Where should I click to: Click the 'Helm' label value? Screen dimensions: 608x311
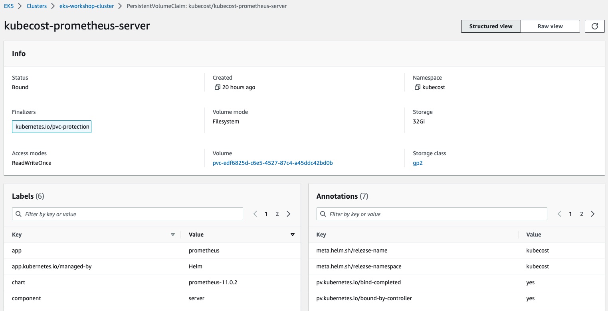196,266
